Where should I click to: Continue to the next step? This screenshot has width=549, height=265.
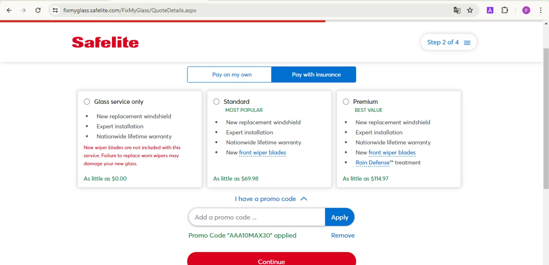(272, 259)
